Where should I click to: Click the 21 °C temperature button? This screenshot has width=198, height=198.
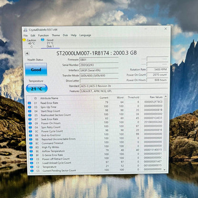(x=37, y=89)
